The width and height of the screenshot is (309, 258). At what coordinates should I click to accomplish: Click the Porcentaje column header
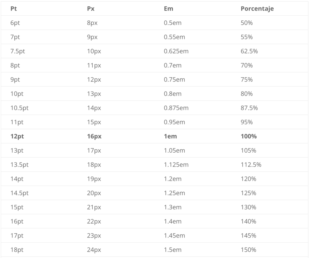[257, 9]
